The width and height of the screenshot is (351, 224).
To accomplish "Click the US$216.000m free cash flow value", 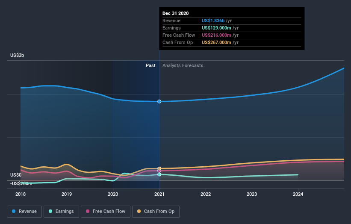I will [x=216, y=35].
